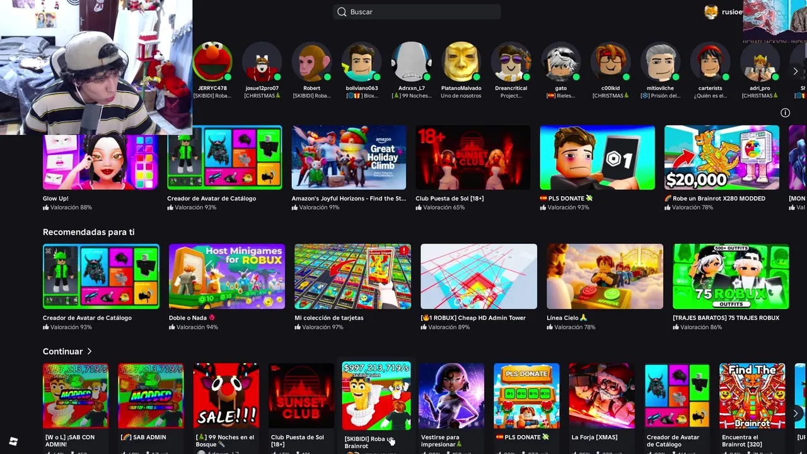Open Creador de Avatar thumbnail in Continuar

coord(677,396)
